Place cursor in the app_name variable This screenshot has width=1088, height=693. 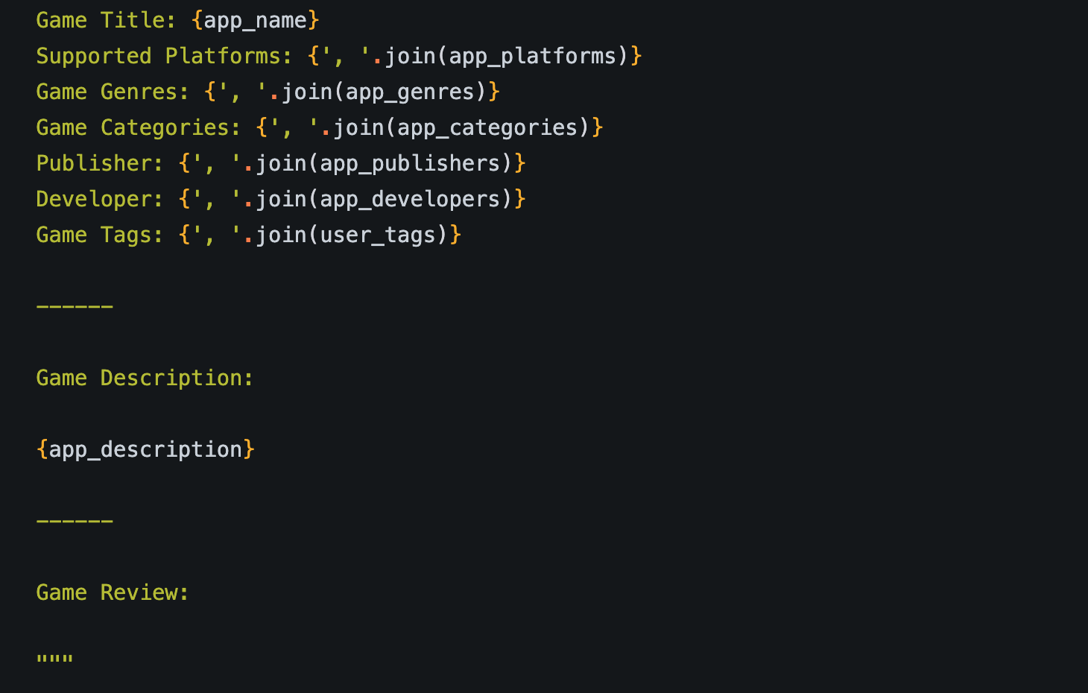pyautogui.click(x=255, y=20)
